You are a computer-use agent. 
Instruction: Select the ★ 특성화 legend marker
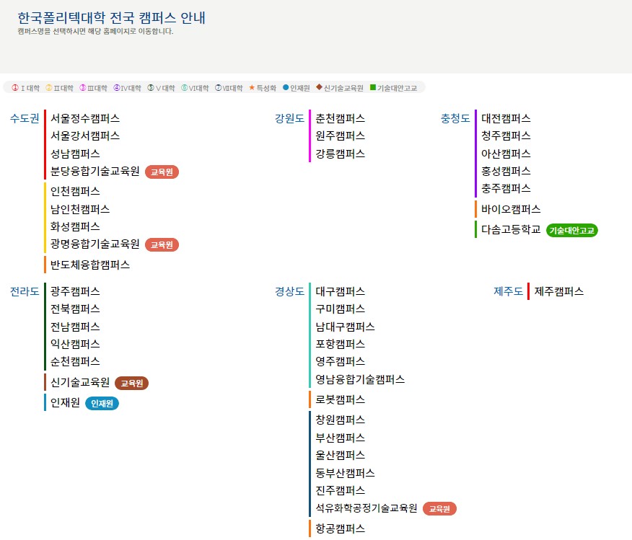pyautogui.click(x=253, y=87)
